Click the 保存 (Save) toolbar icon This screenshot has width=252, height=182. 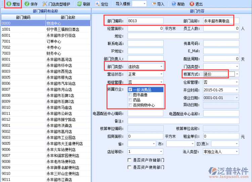pos(27,4)
